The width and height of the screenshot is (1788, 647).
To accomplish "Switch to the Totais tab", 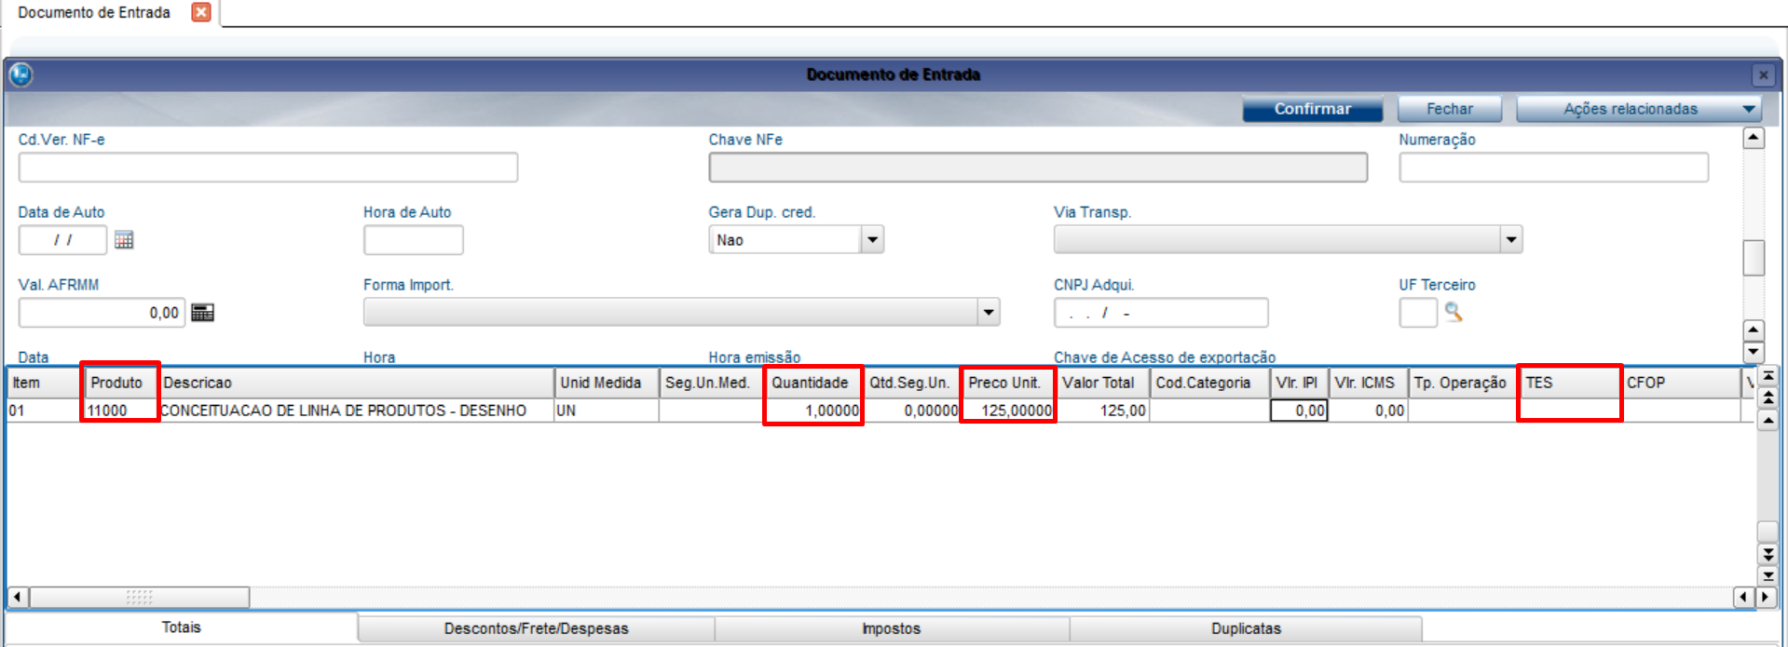I will [x=181, y=627].
